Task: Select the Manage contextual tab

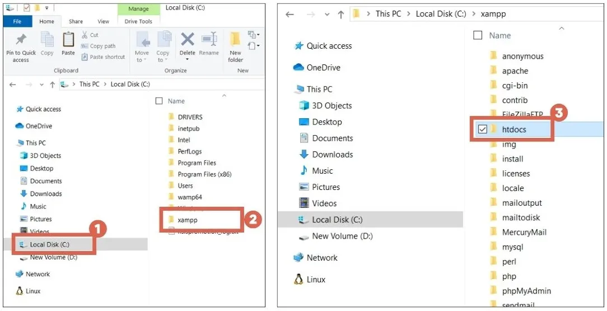Action: pyautogui.click(x=138, y=9)
